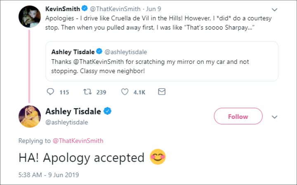Open the chevron menu next to Follow
297x185 pixels.
[274, 117]
